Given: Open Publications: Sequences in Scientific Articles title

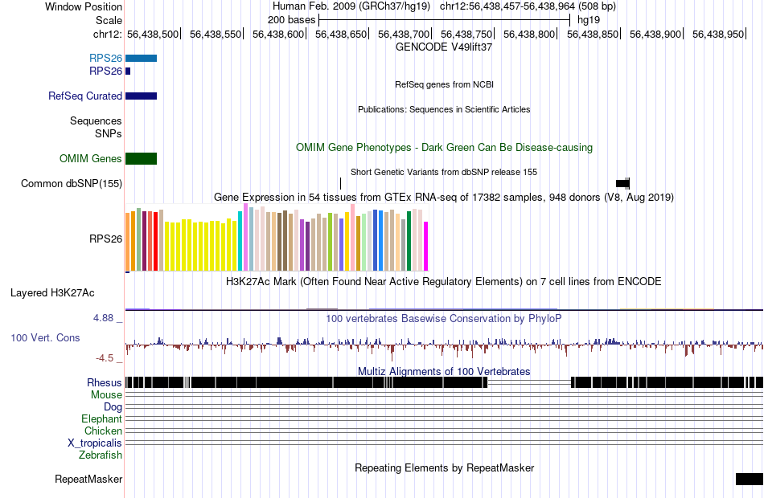Looking at the screenshot, I should click(x=444, y=109).
